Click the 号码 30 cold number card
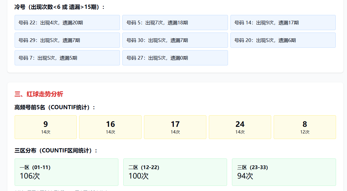 pos(175,40)
